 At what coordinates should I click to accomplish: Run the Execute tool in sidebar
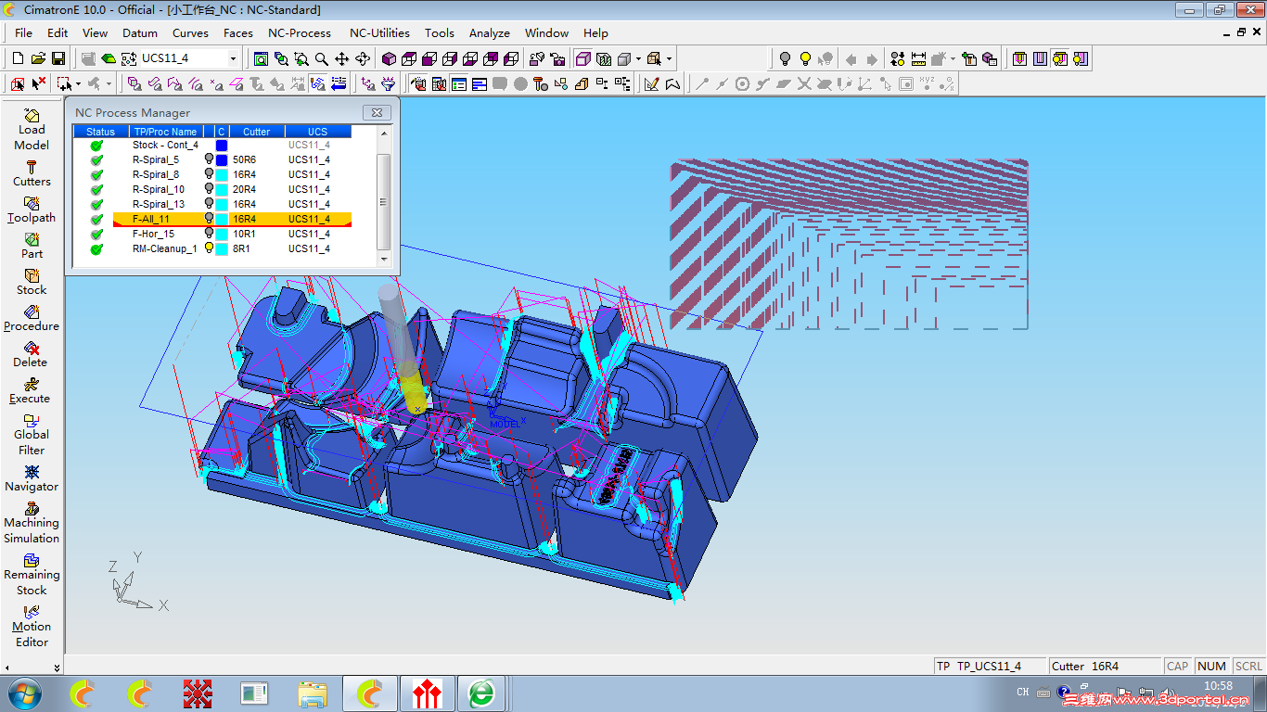coord(32,390)
